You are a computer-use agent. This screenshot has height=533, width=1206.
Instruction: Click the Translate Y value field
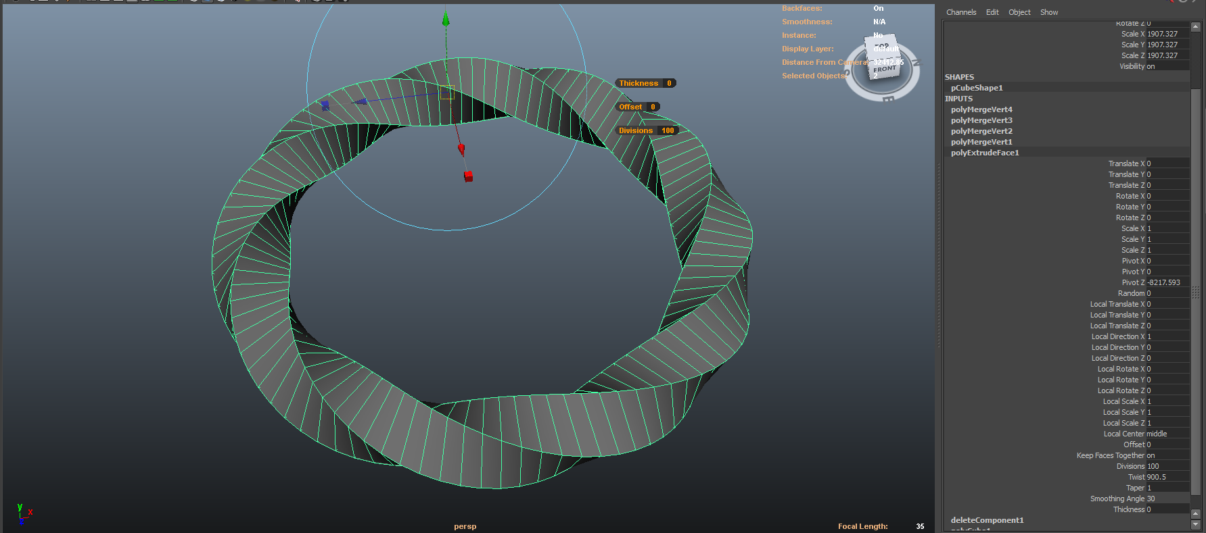click(1167, 174)
